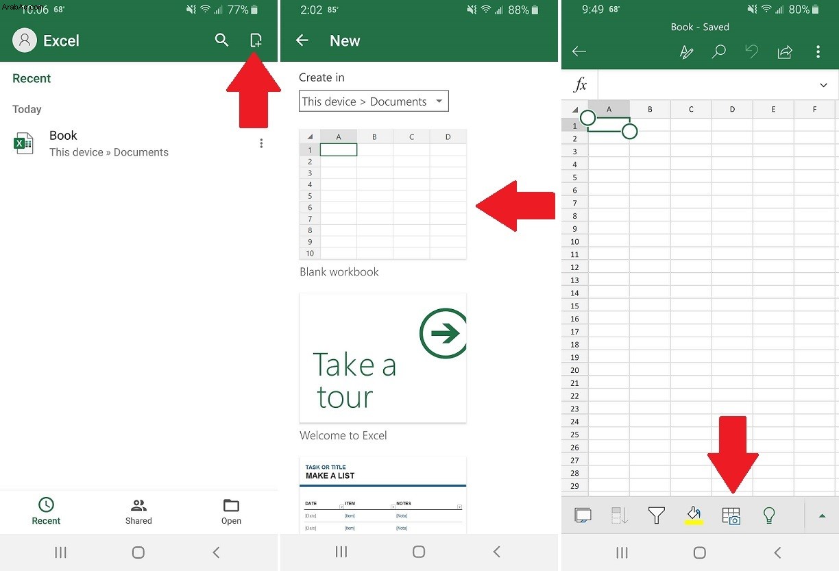Tap the sort icon in bottom toolbar
839x571 pixels.
point(620,515)
